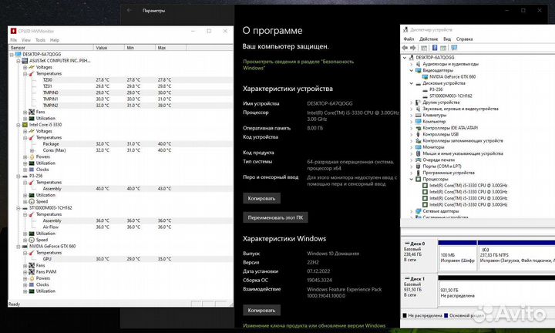The height and width of the screenshot is (333, 555).
Task: Select ST1000DM003-1CH162 in Device Manager
Action: [451, 96]
